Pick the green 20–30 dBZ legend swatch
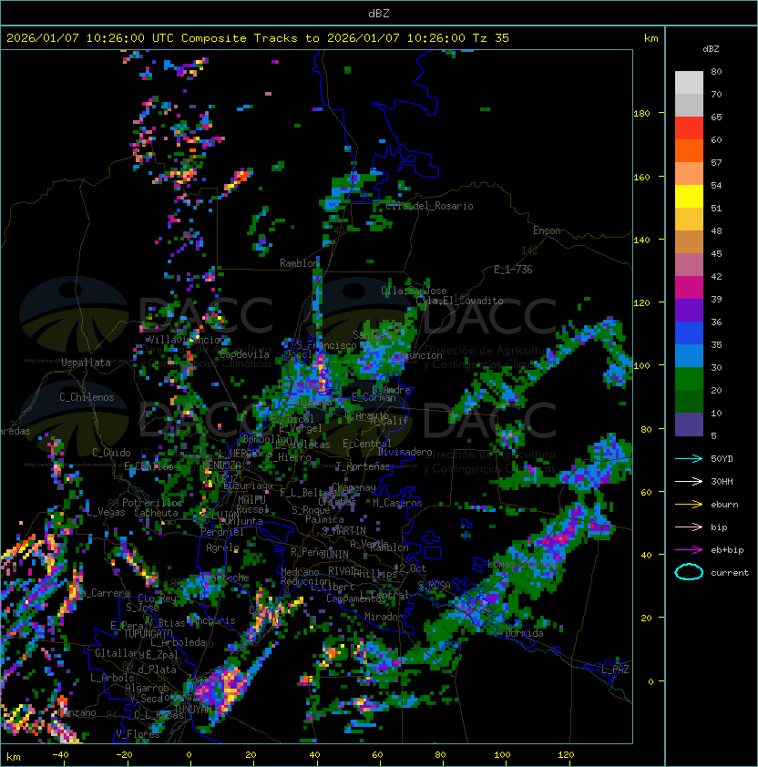Viewport: 758px width, 767px height. pyautogui.click(x=689, y=378)
